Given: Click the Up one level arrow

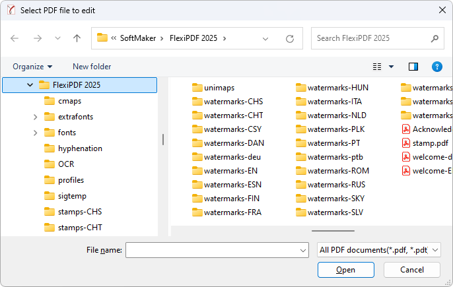Looking at the screenshot, I should pos(77,38).
